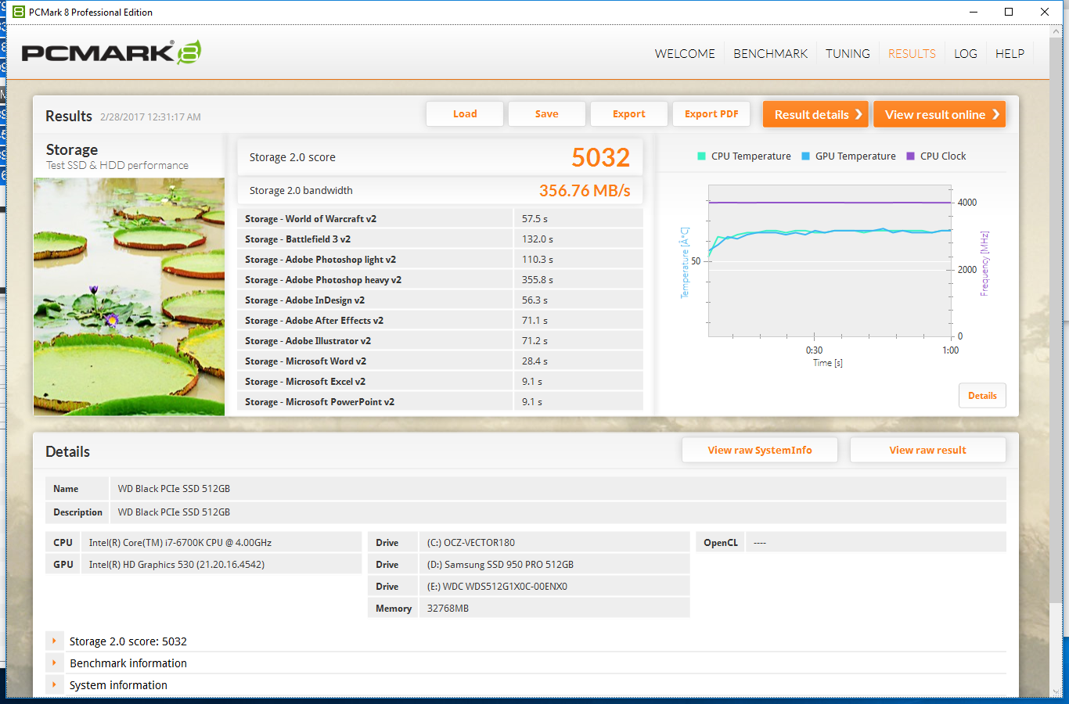Screen dimensions: 1069x704
Task: Open the BENCHMARK tab
Action: click(770, 54)
